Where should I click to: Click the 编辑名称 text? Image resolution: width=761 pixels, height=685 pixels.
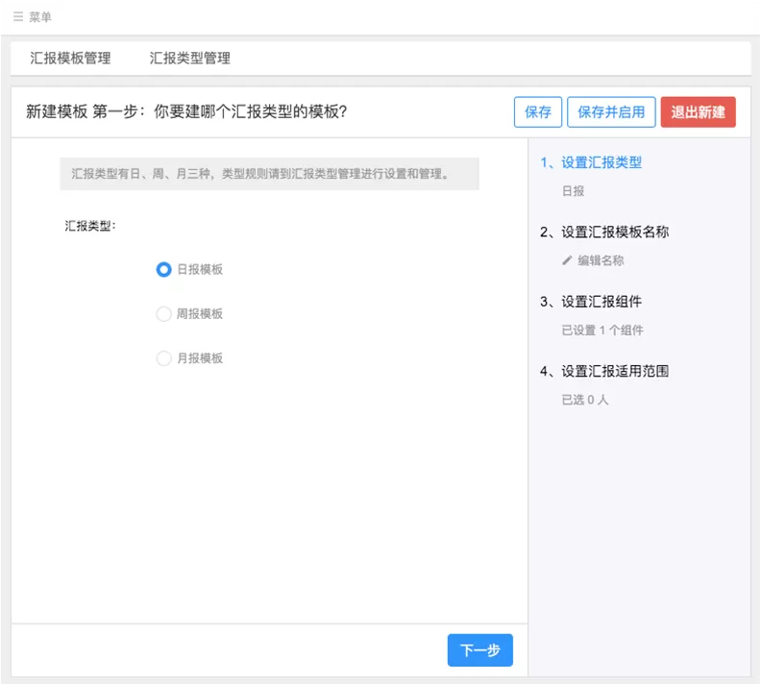click(x=601, y=260)
